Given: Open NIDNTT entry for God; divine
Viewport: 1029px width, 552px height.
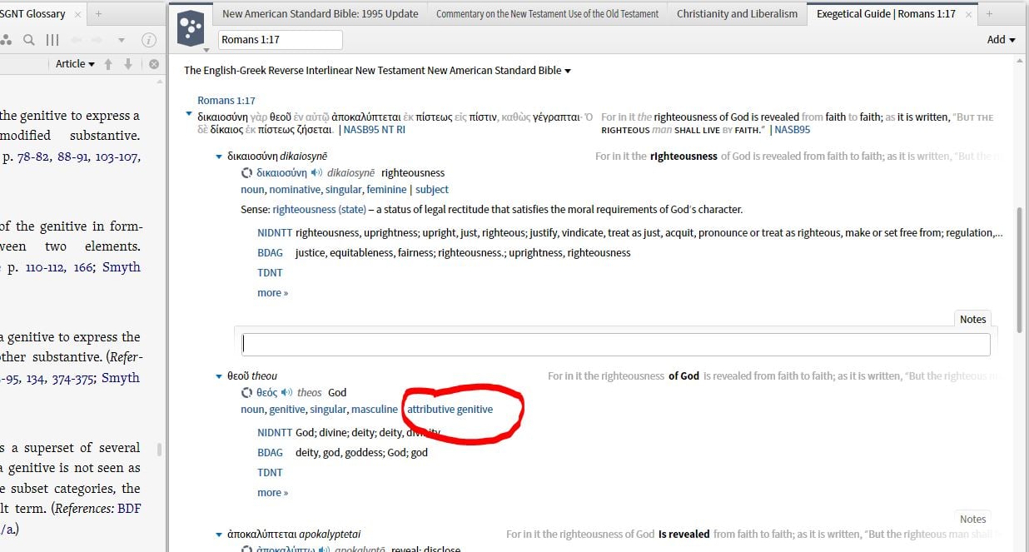Looking at the screenshot, I should point(275,433).
